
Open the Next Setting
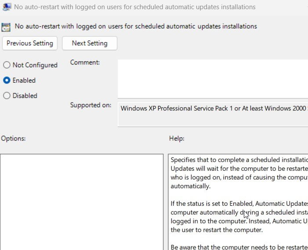click(x=90, y=43)
